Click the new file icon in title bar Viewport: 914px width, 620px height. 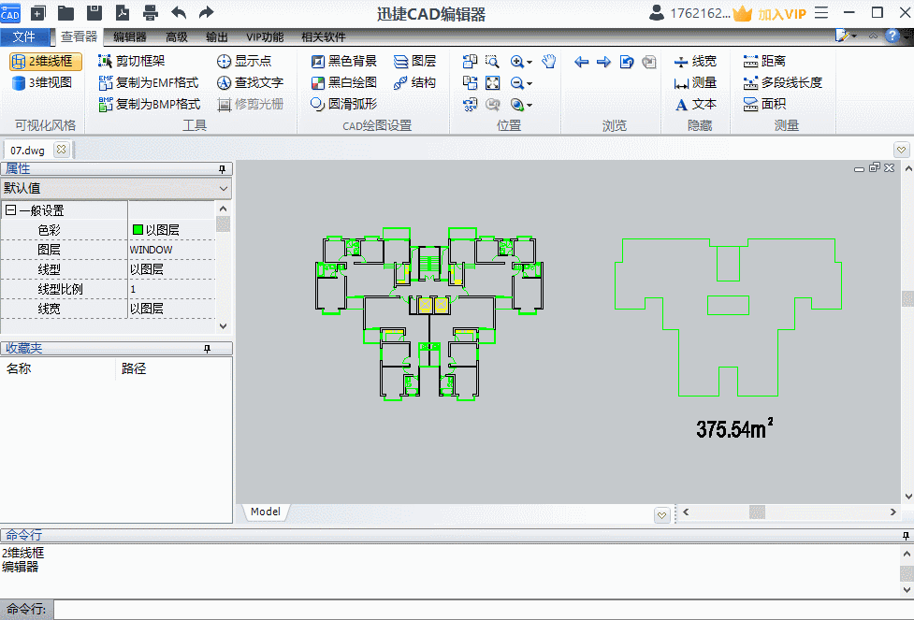click(38, 13)
